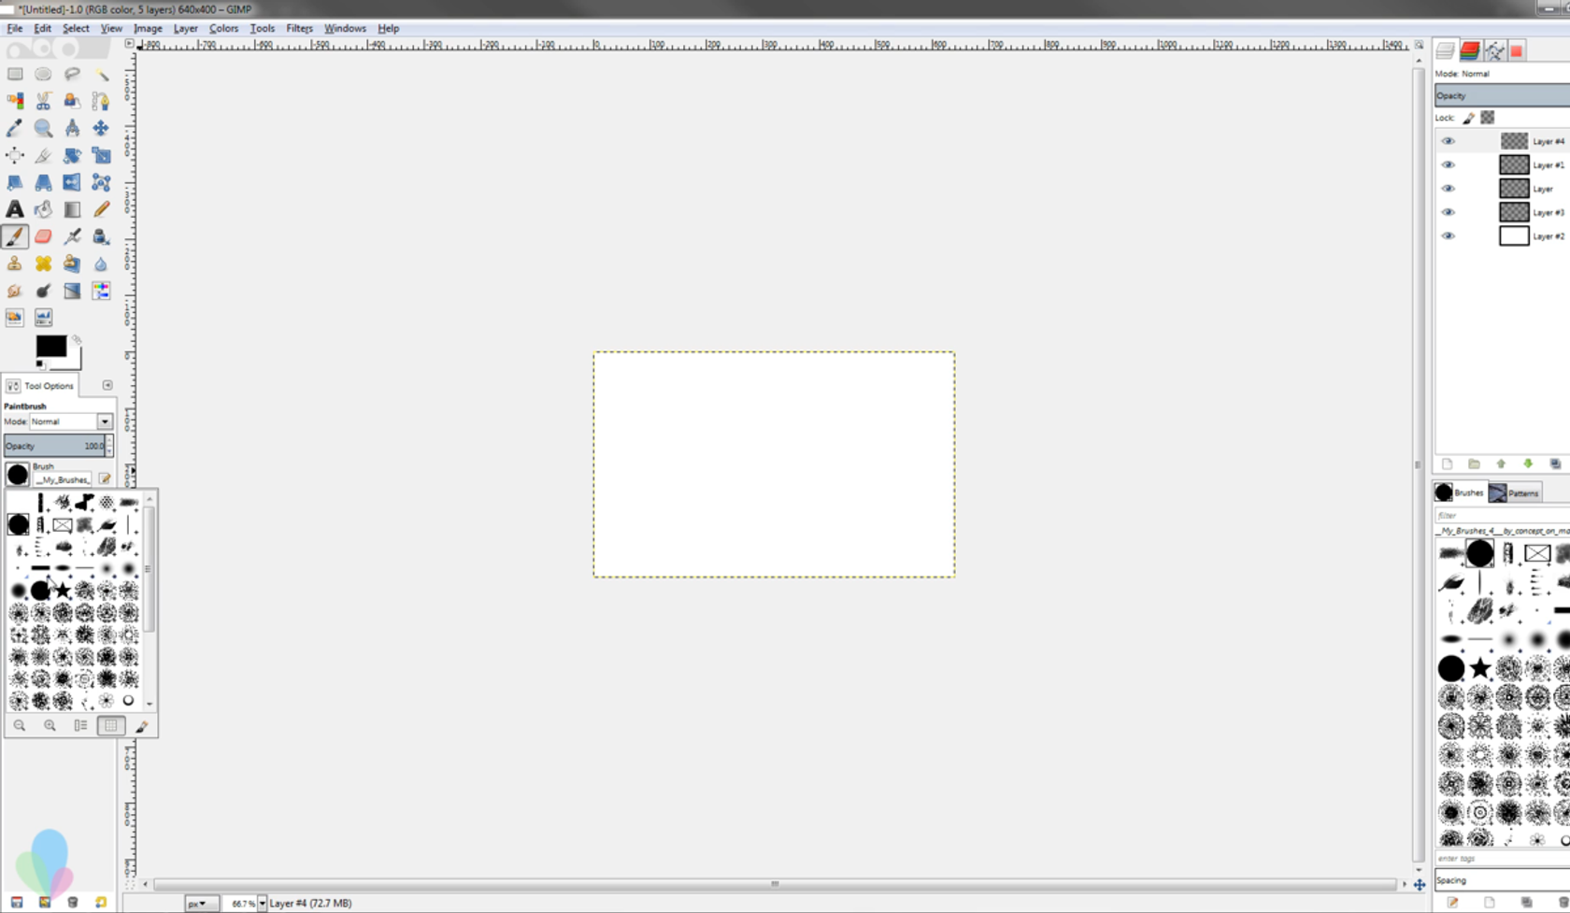Activate the Fuzzy Select tool
The image size is (1570, 913).
click(x=101, y=74)
